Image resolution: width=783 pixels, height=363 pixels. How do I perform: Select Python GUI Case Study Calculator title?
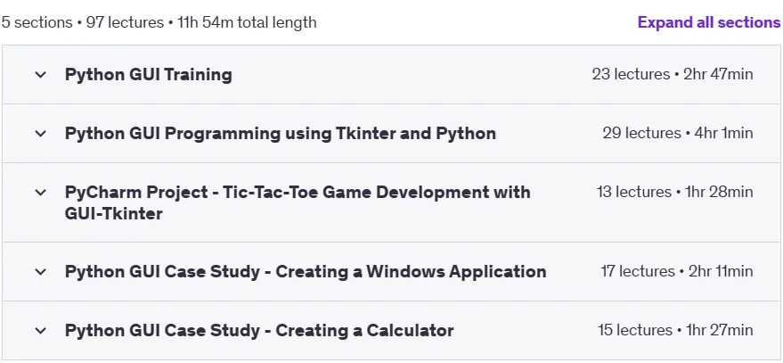click(259, 331)
